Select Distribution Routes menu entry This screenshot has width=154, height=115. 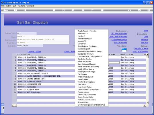[85, 59]
